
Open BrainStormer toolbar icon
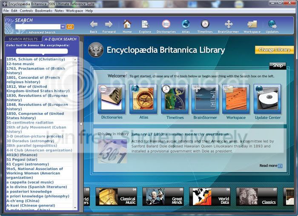(229, 24)
